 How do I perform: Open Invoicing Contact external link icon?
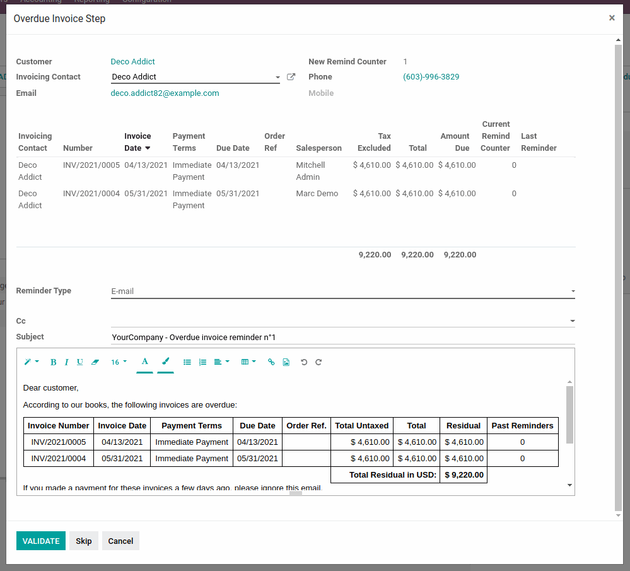coord(291,77)
